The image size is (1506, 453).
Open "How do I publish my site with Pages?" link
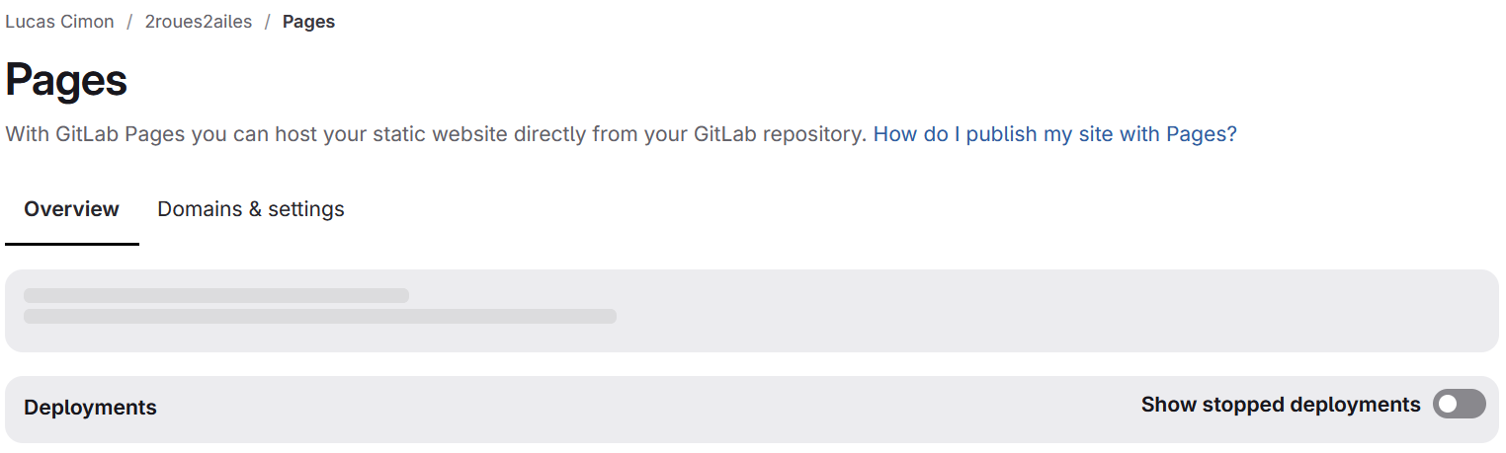1054,133
